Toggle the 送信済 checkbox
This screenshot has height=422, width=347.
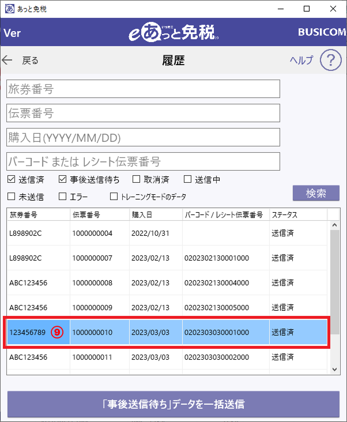click(x=11, y=179)
